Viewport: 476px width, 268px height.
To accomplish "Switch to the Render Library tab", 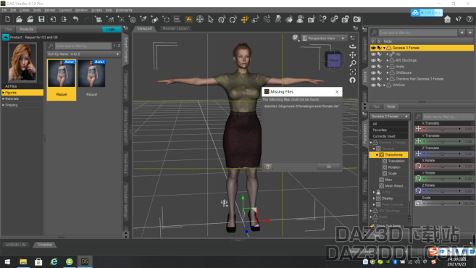I will tap(175, 28).
